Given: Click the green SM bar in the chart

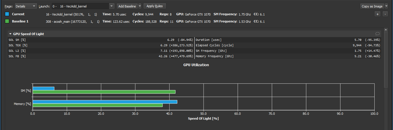Looking at the screenshot, I should click(104, 92).
